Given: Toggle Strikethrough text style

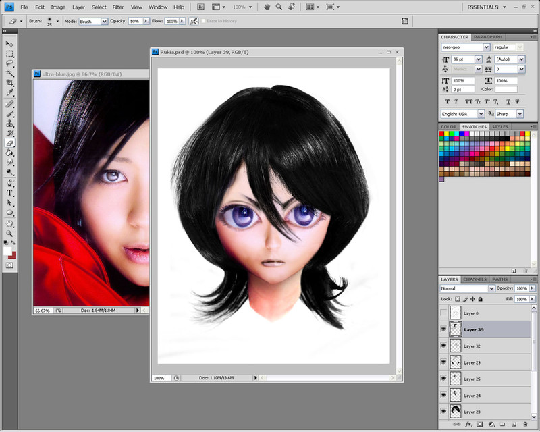Looking at the screenshot, I should coord(517,102).
